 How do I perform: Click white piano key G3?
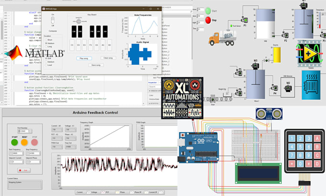pos(97,45)
